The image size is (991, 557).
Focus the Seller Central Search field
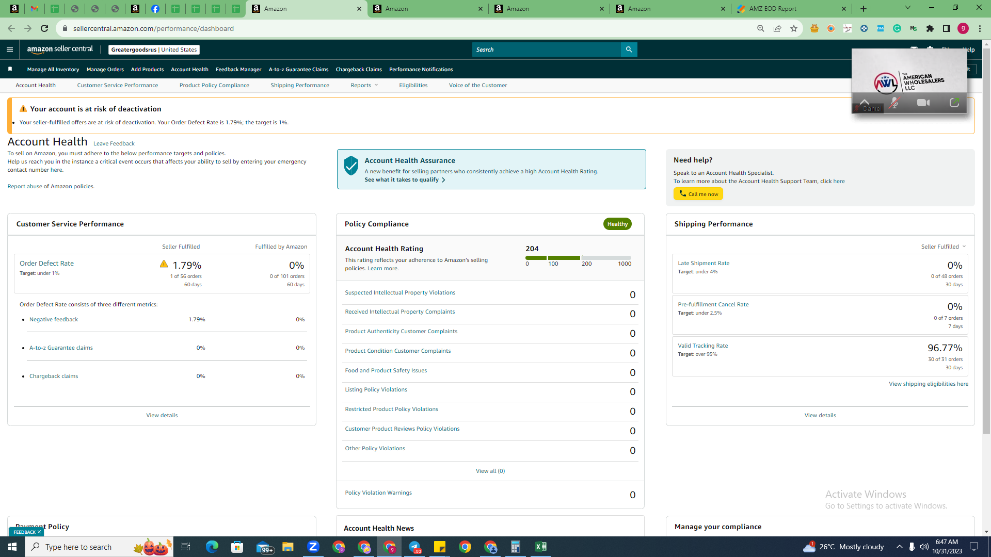click(x=546, y=50)
